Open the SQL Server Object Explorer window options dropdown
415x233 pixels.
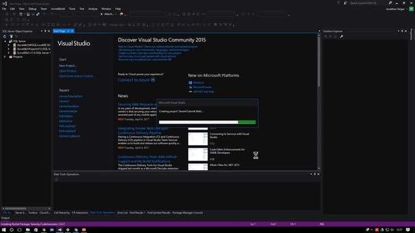coord(41,31)
